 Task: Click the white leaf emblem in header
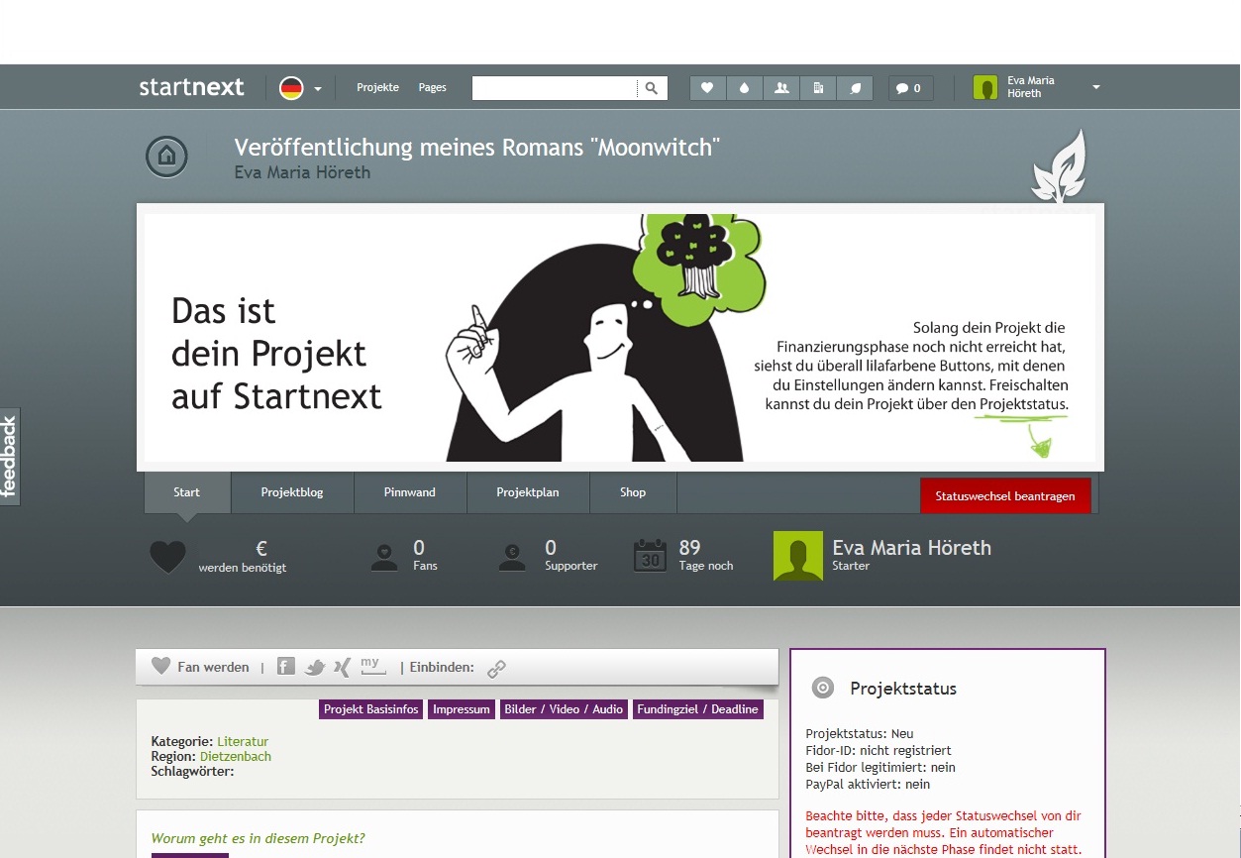click(1059, 167)
